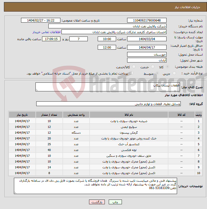Click the response deadline date 1404/03/04
Image resolution: width=207 pixels, height=209 pixels.
pyautogui.click(x=147, y=39)
